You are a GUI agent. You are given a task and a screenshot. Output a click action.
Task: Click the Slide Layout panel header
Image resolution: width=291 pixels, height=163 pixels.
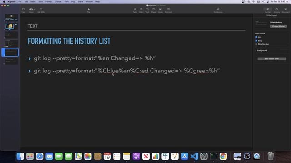click(272, 15)
